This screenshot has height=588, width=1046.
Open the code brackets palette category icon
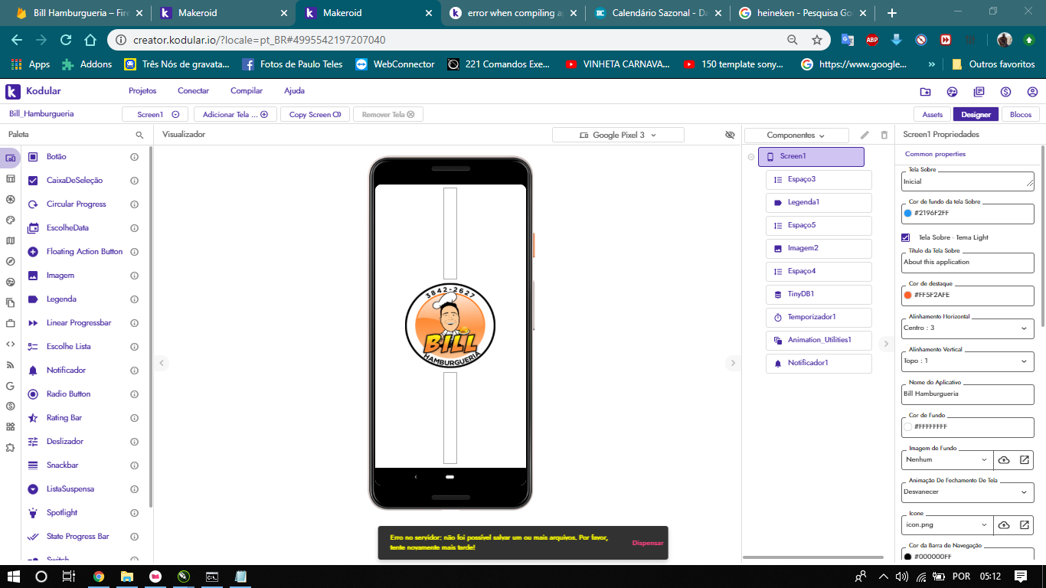coord(10,344)
